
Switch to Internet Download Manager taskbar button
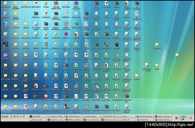(x=145, y=116)
